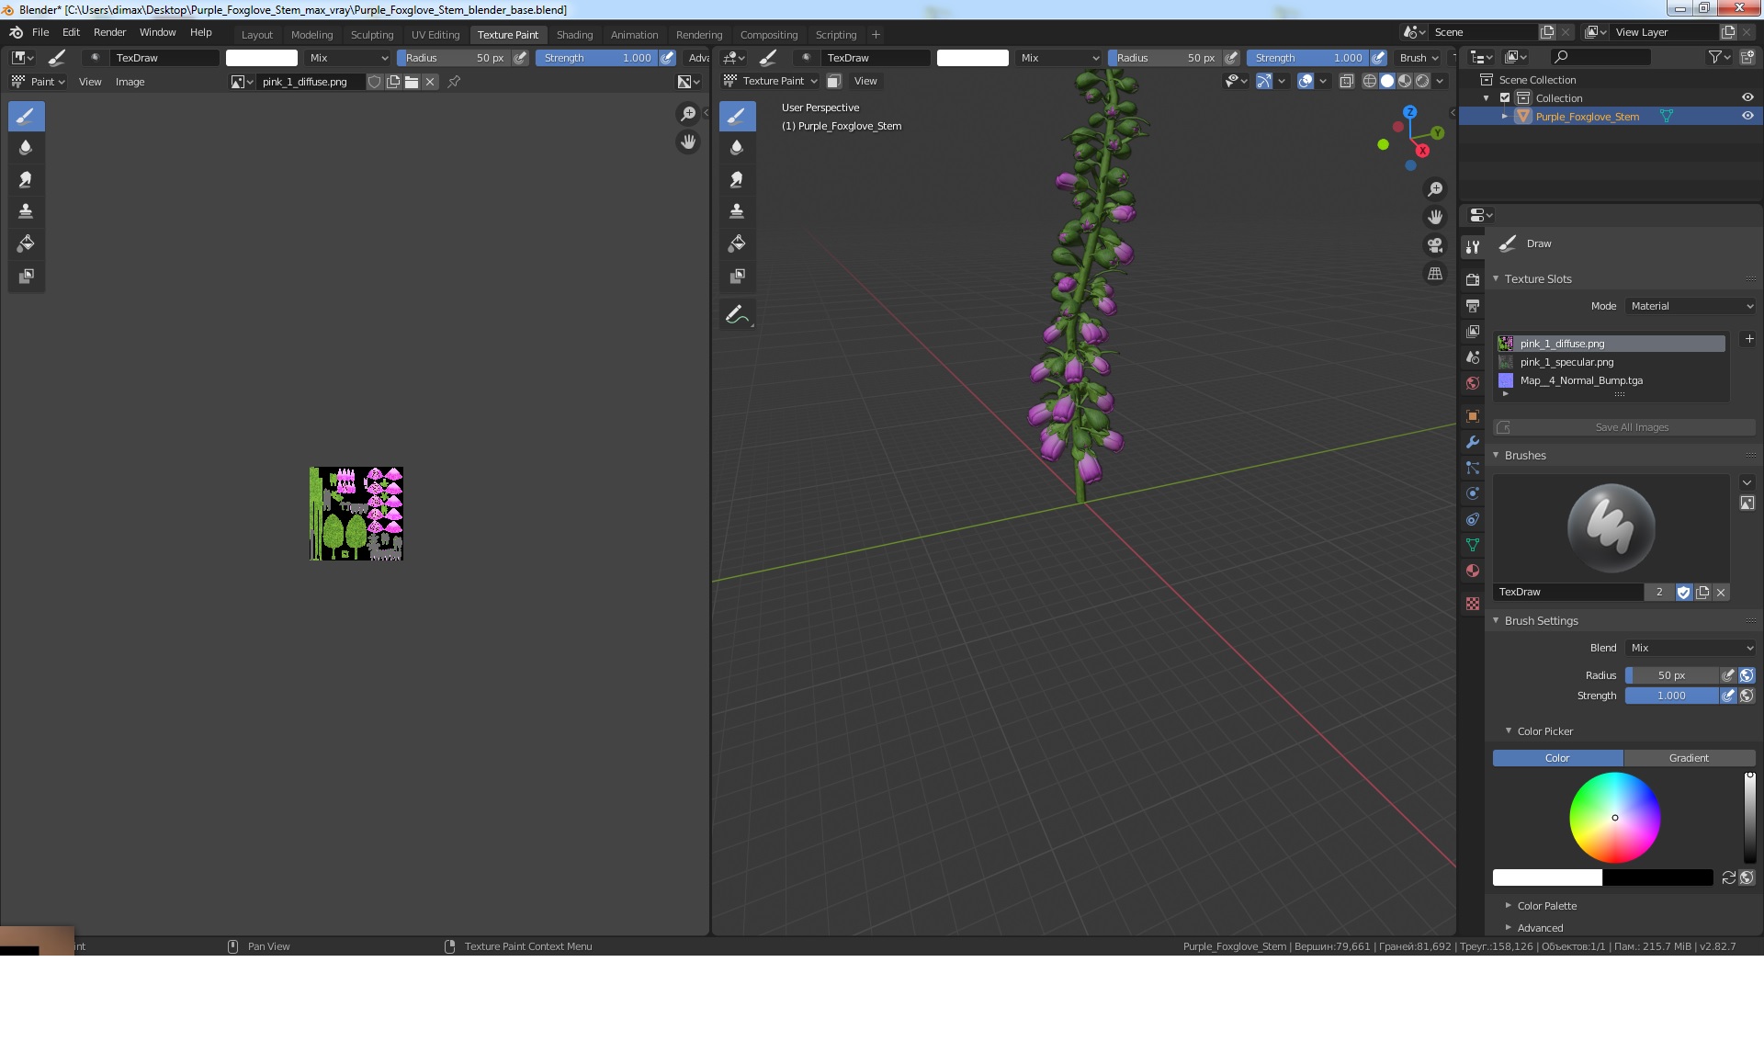Open the File menu

[x=40, y=32]
